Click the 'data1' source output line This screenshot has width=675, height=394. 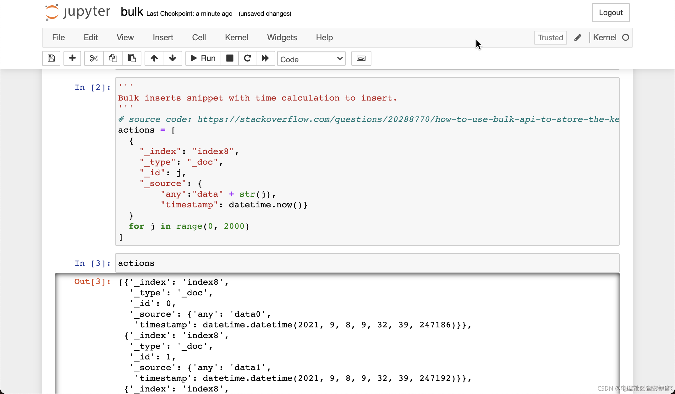(200, 368)
